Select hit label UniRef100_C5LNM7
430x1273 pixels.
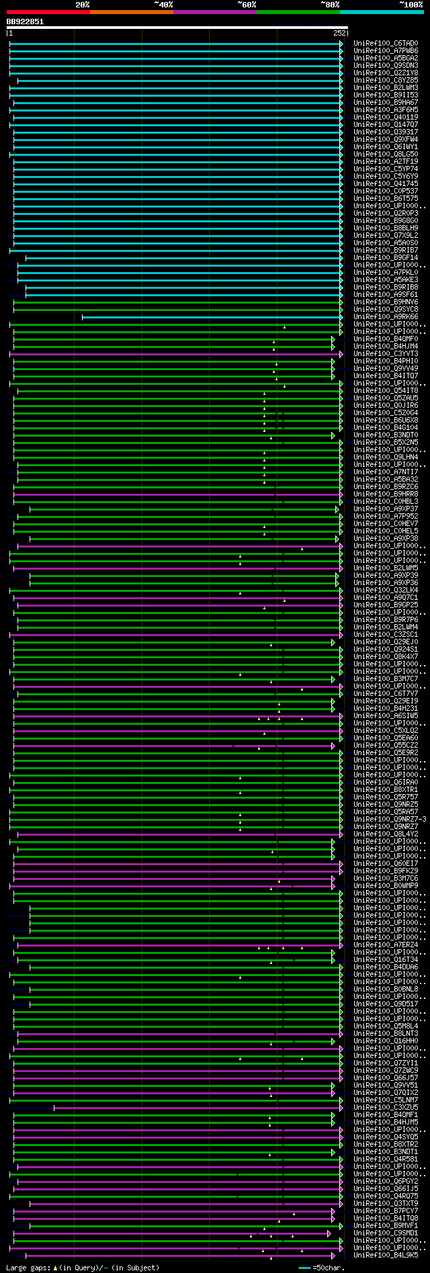tap(386, 1100)
